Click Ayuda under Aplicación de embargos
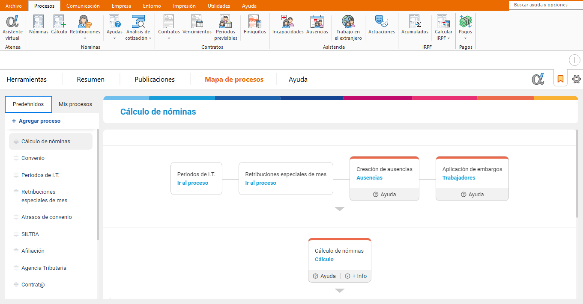Screen dimensions: 583x304 coord(472,195)
